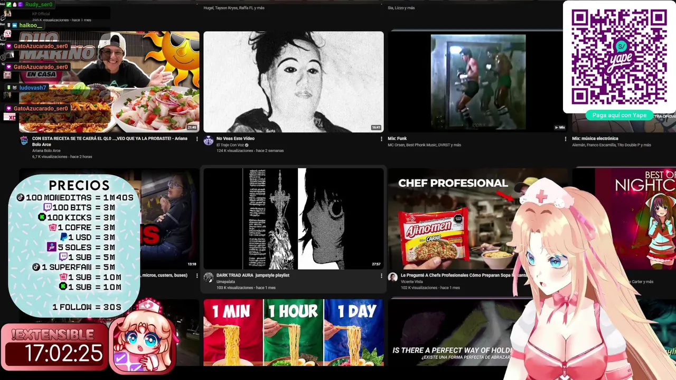Open three-dot menu for micros, custers, buses video
The width and height of the screenshot is (676, 380).
coord(197,275)
